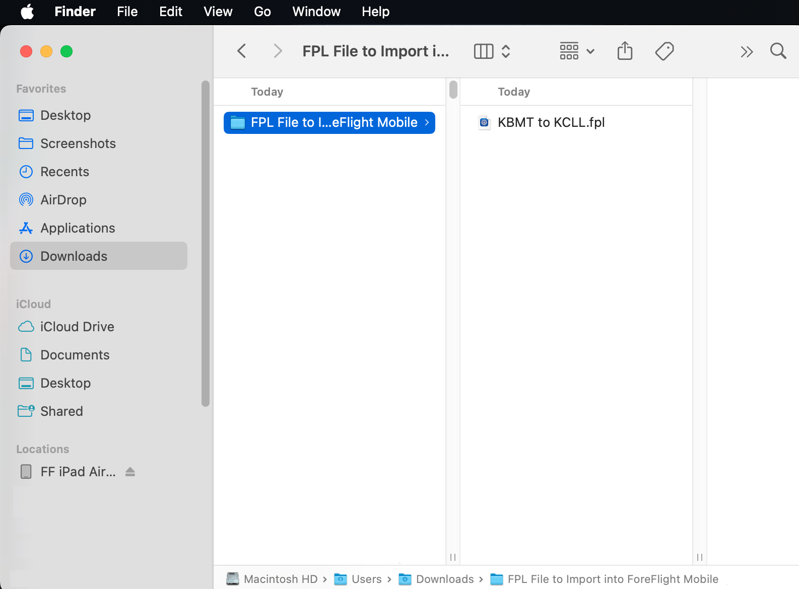Viewport: 799px width, 589px height.
Task: Click Macintosh HD in the path bar
Action: point(273,579)
